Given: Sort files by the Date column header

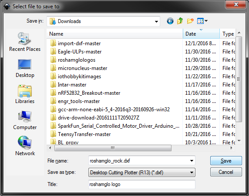Looking at the screenshot, I should (x=201, y=34).
